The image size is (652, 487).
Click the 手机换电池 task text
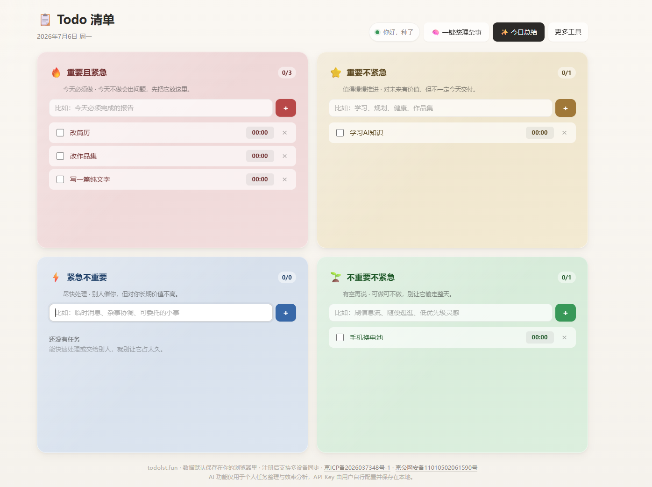pyautogui.click(x=366, y=337)
